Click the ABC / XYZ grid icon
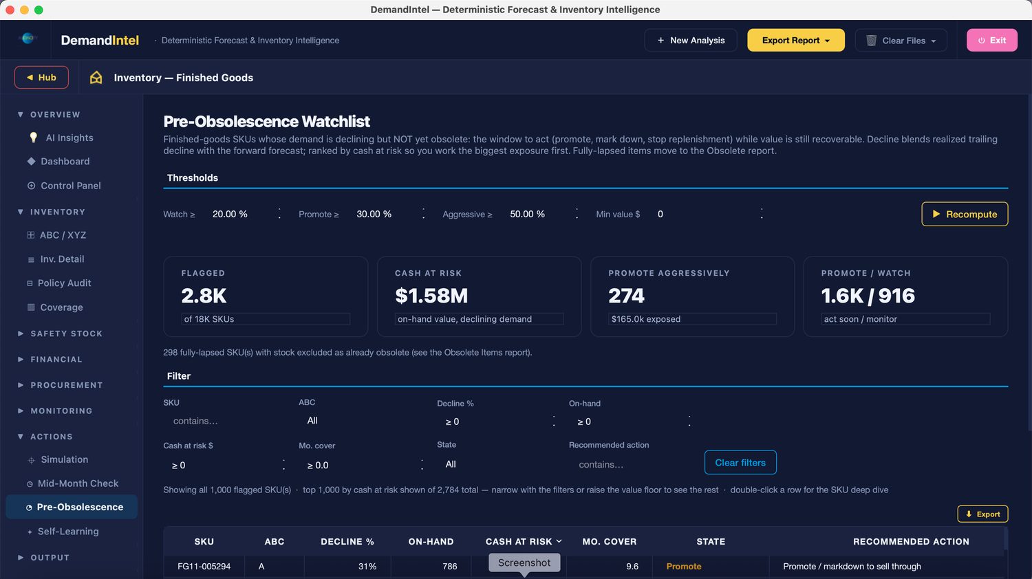The height and width of the screenshot is (579, 1032). 30,235
